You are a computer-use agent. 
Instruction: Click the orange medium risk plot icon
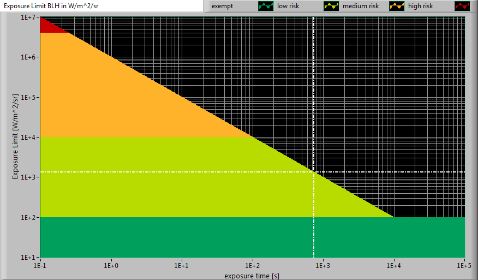(x=396, y=7)
